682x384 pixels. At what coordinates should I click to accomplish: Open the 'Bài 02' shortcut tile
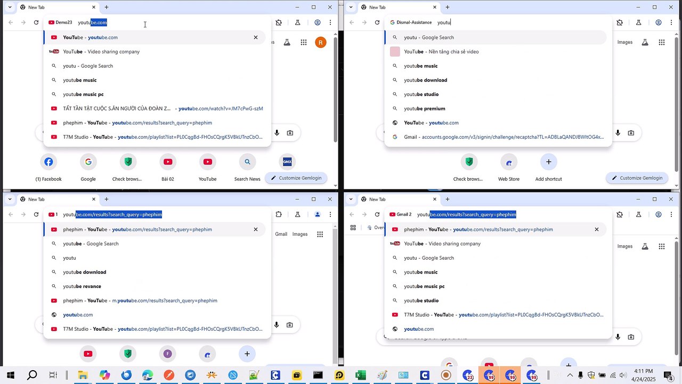(168, 167)
